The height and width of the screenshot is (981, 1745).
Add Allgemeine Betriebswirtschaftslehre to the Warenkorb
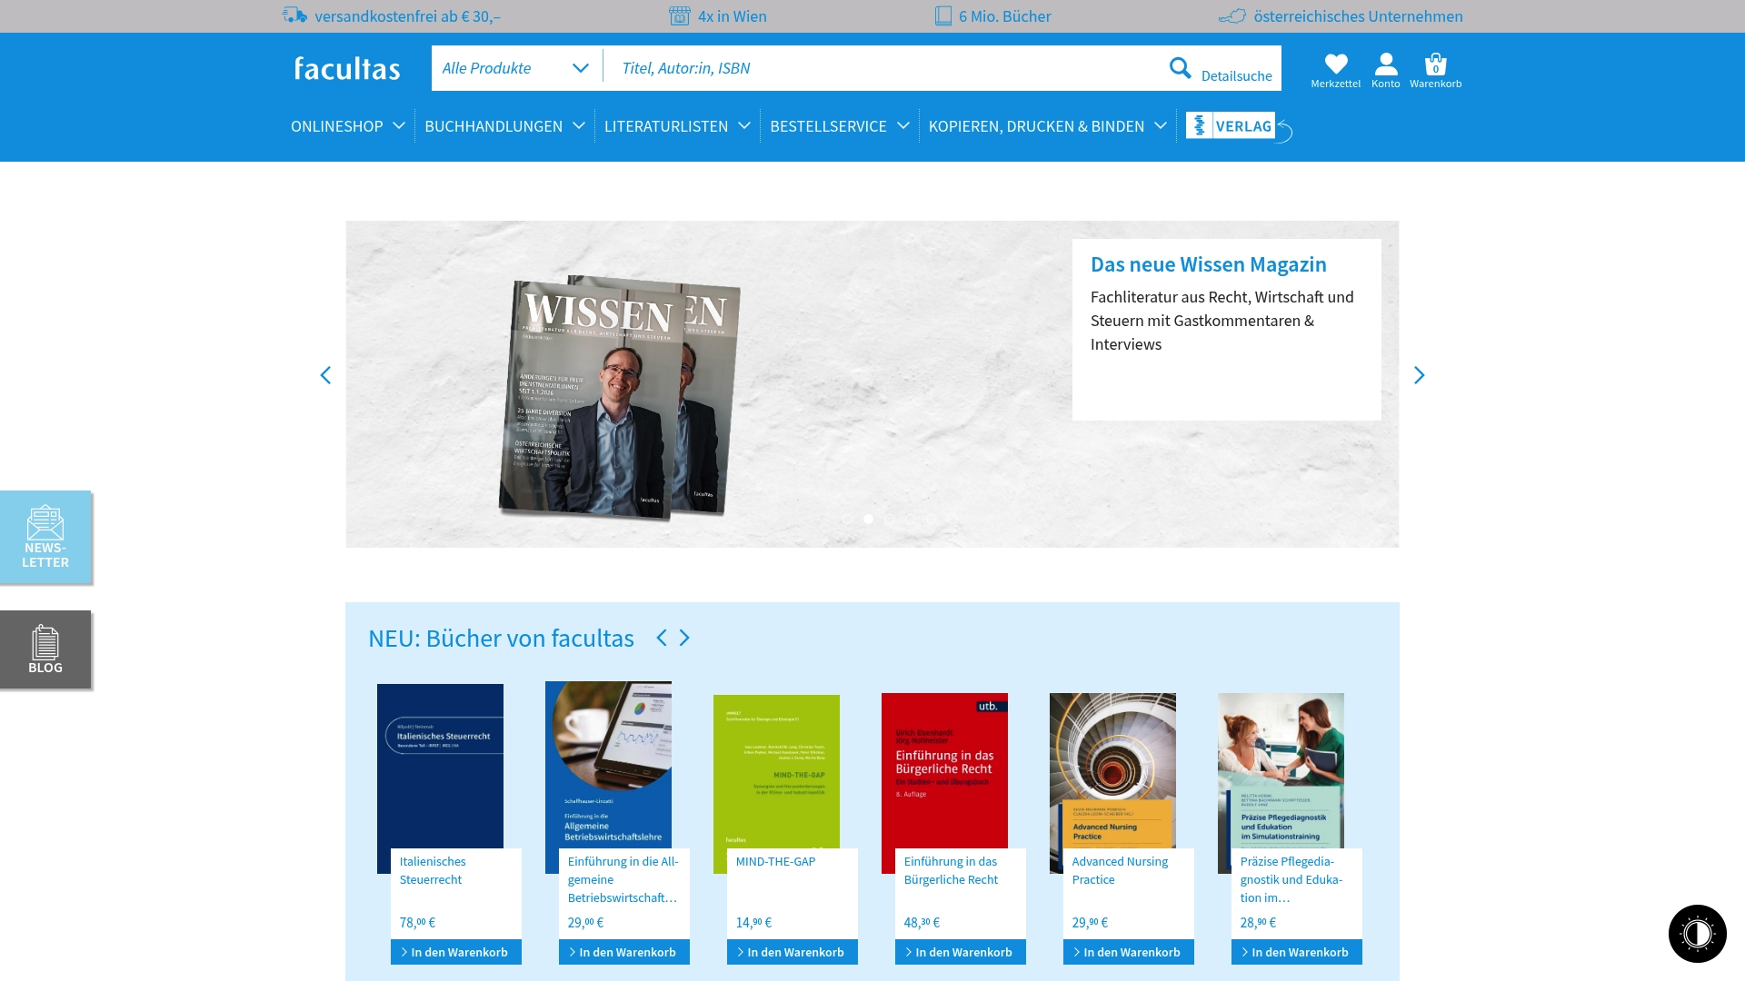(624, 952)
